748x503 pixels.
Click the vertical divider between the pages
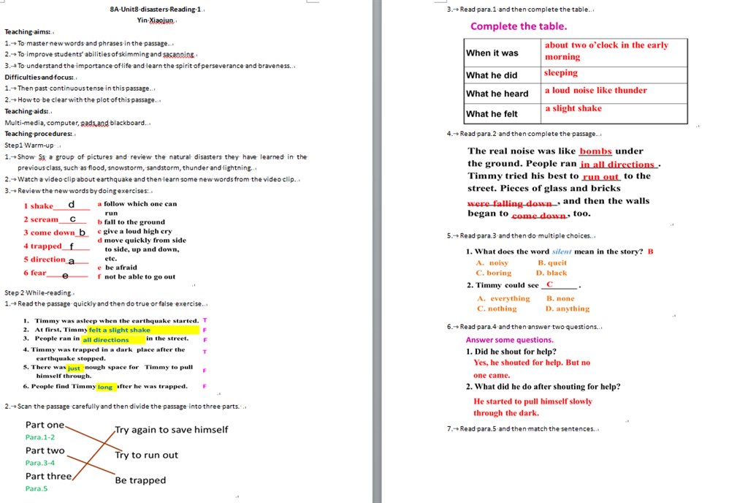coord(377,251)
